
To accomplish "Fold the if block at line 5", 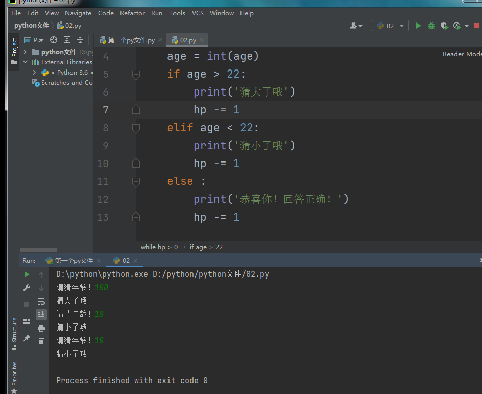I will (136, 74).
